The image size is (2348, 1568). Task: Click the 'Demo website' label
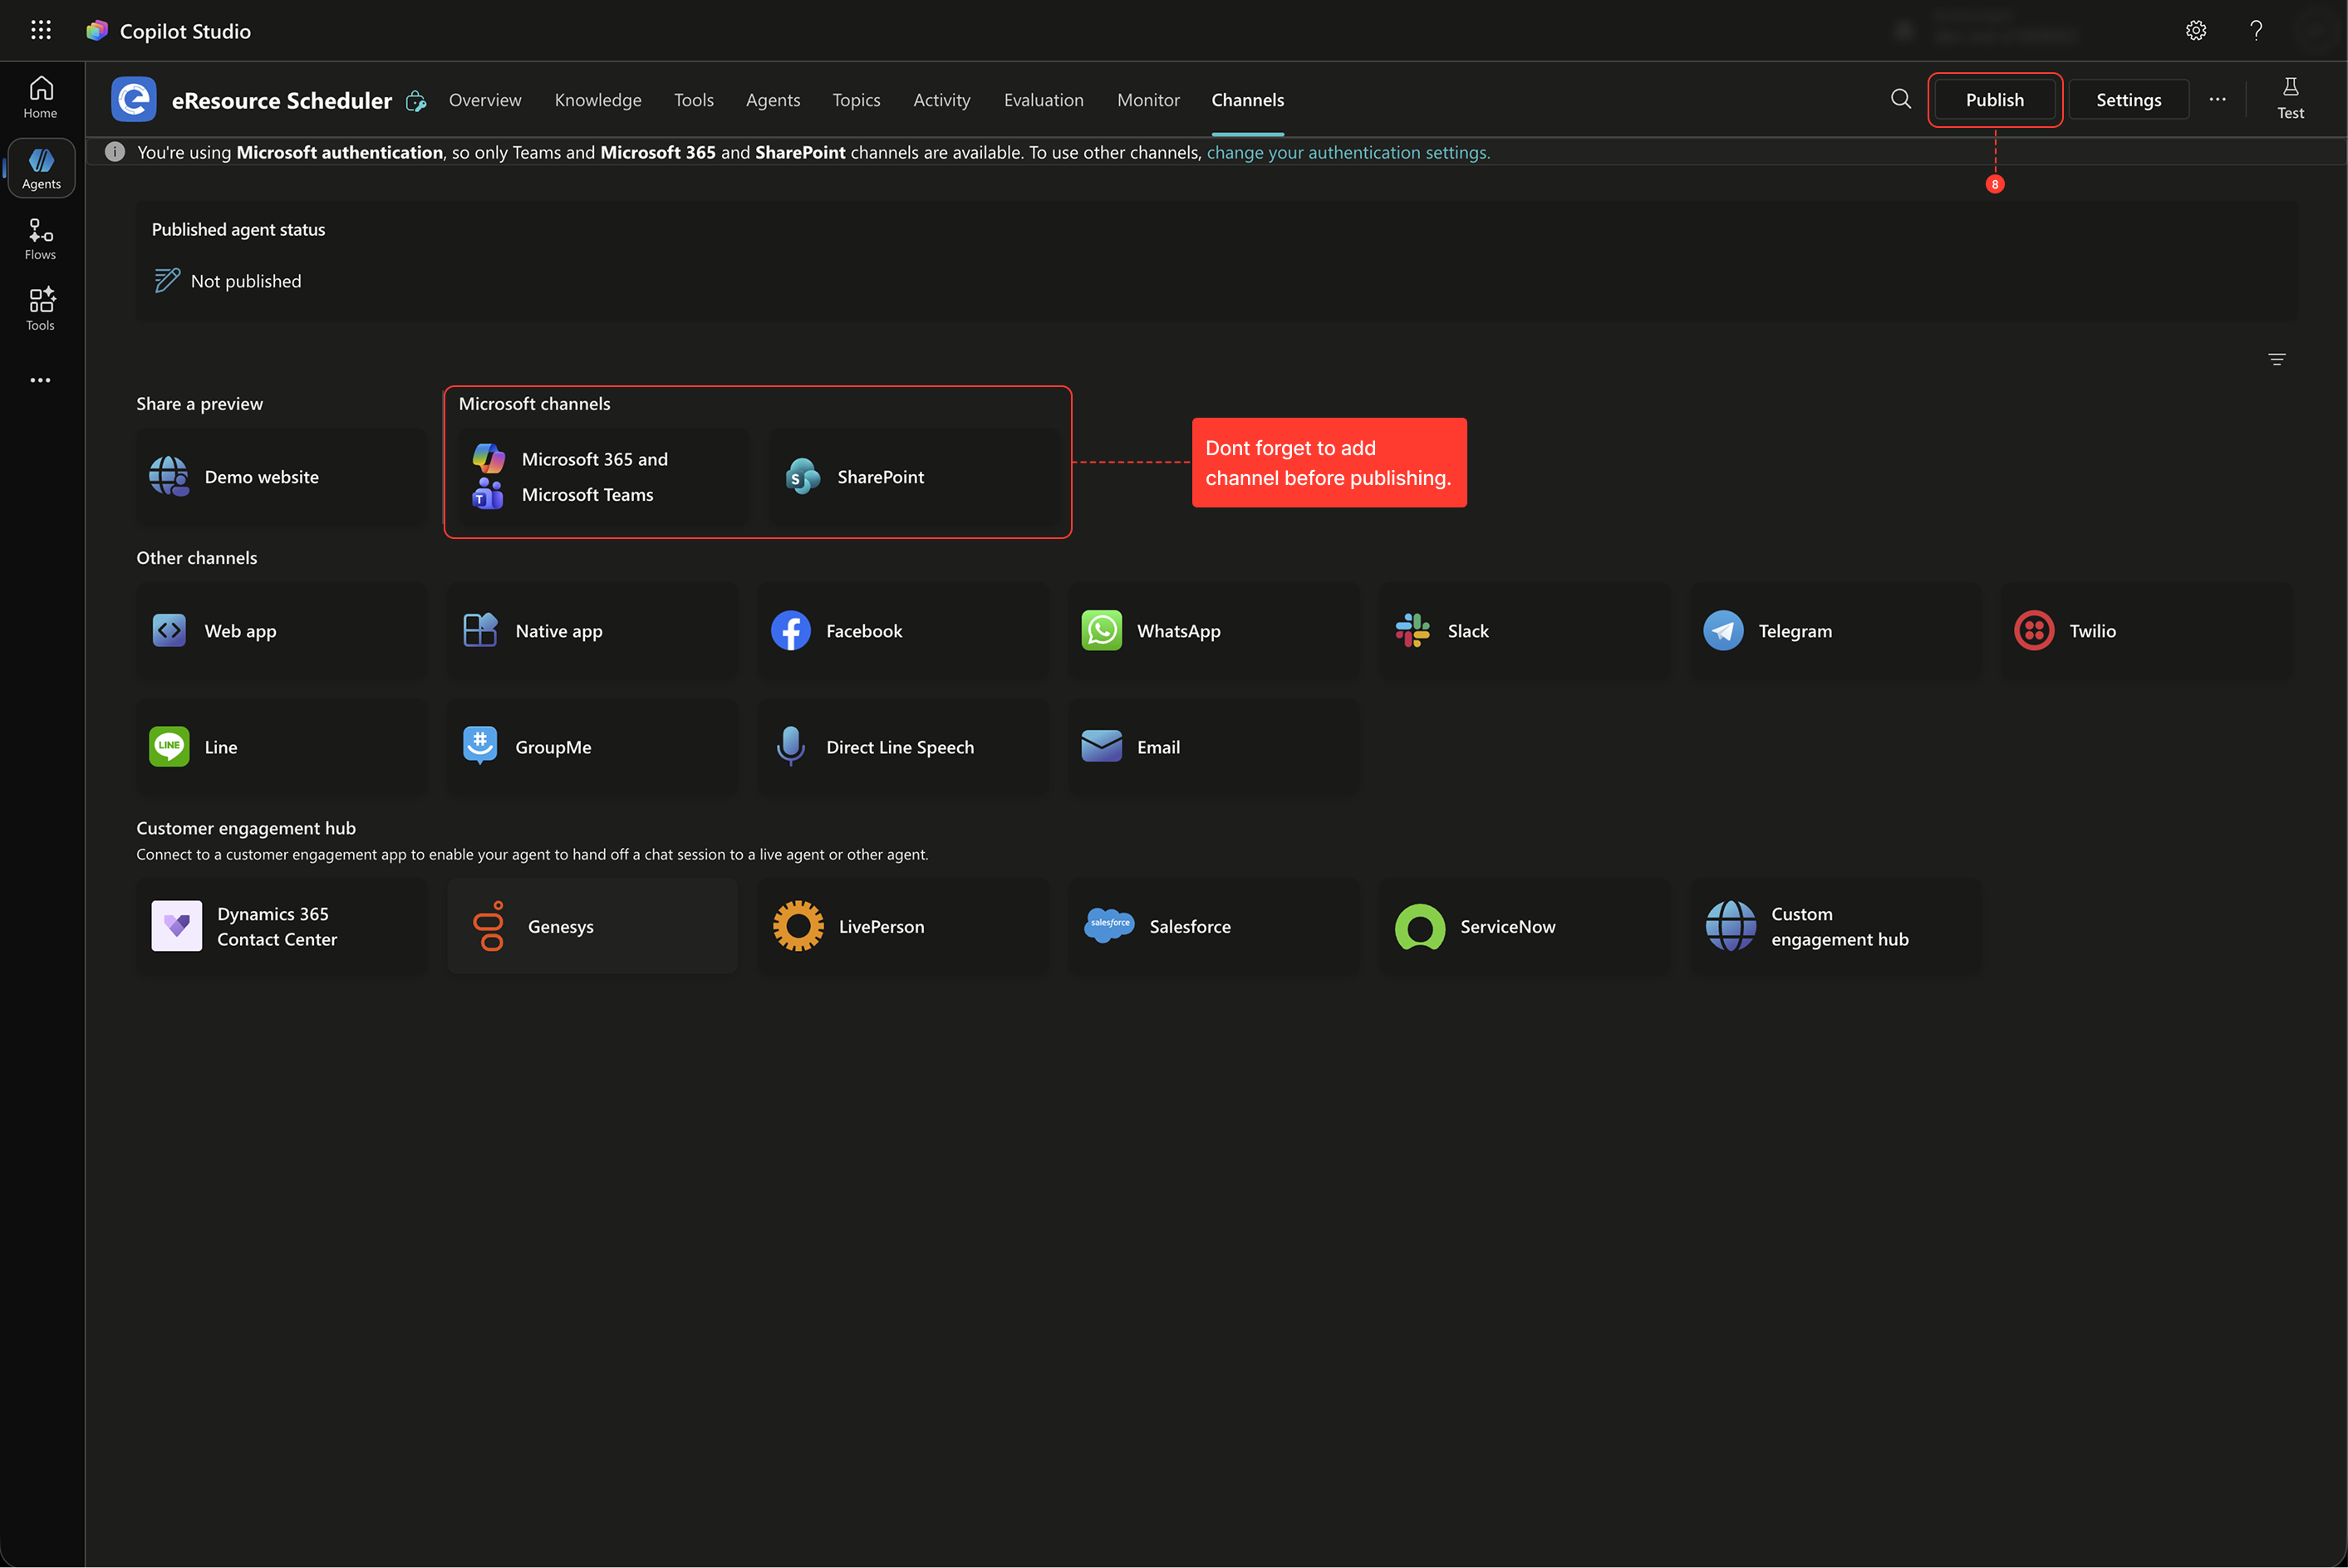coord(262,477)
